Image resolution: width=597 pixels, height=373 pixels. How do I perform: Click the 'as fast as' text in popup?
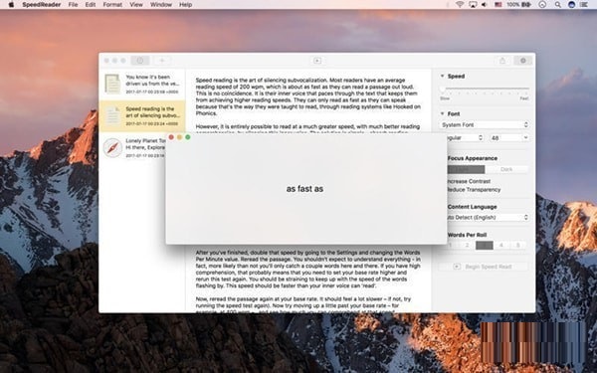[x=304, y=189]
